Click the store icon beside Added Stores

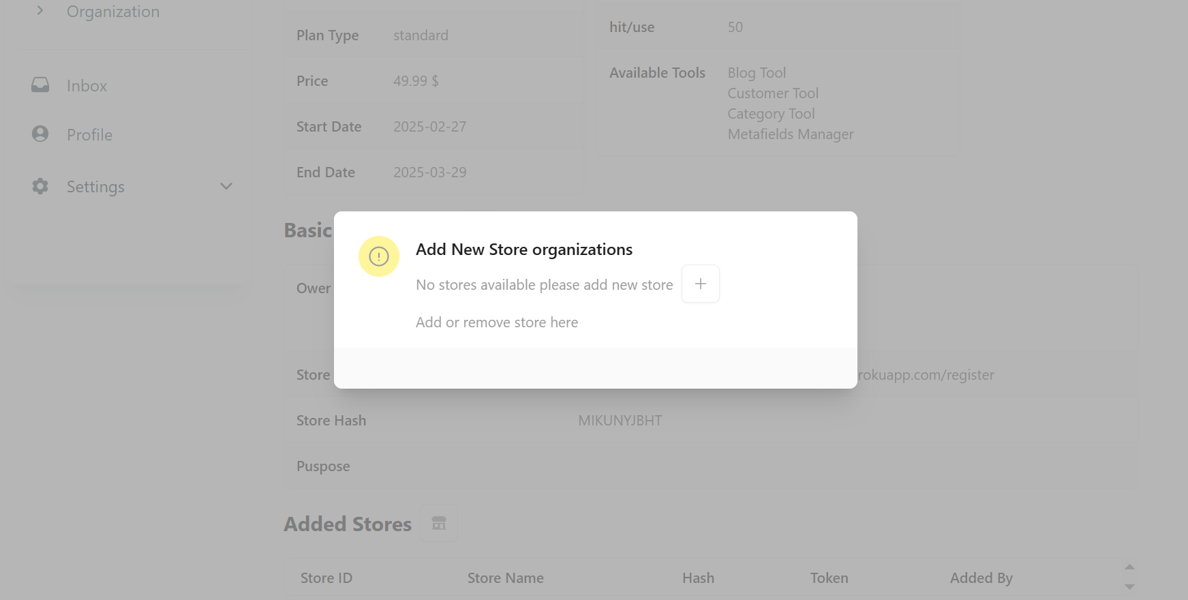(x=439, y=524)
